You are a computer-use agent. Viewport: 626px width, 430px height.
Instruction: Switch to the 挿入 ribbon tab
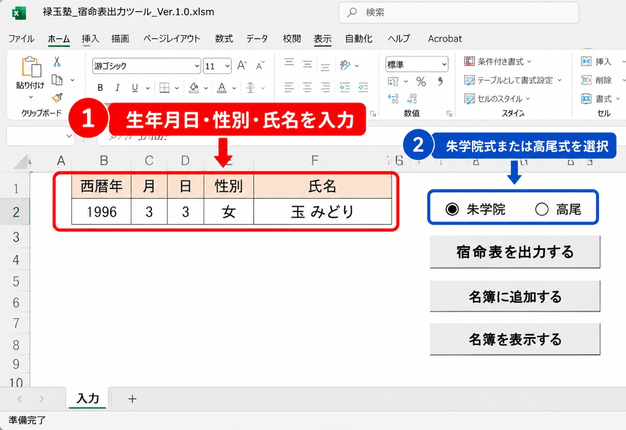coord(90,38)
